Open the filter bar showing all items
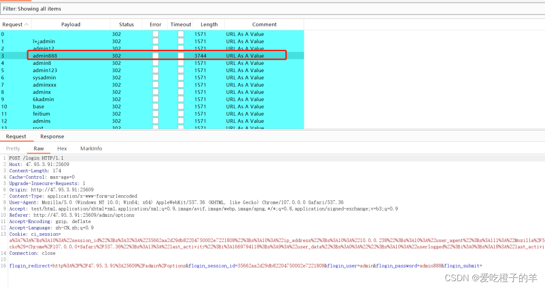 pyautogui.click(x=272, y=9)
